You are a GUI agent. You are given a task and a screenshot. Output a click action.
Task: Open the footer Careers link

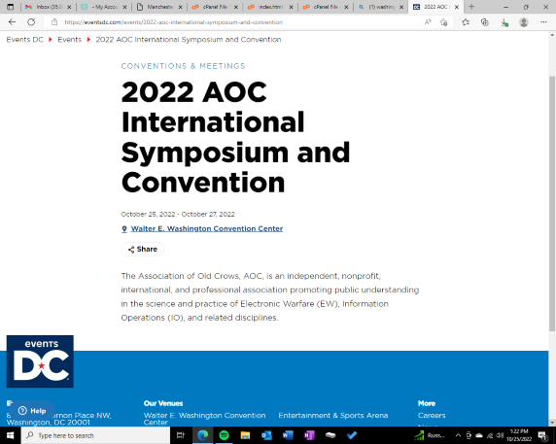432,415
